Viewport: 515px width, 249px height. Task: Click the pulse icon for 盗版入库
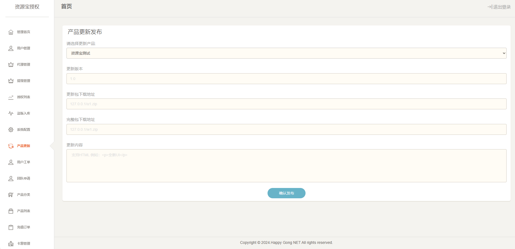click(11, 113)
